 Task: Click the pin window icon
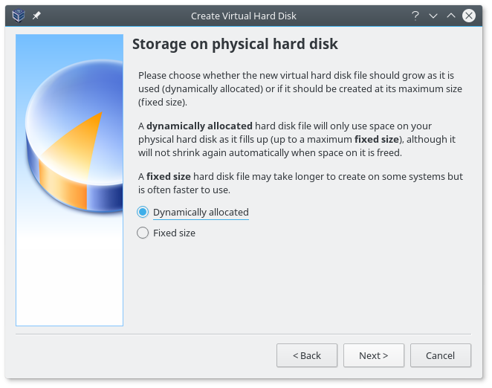pos(36,15)
